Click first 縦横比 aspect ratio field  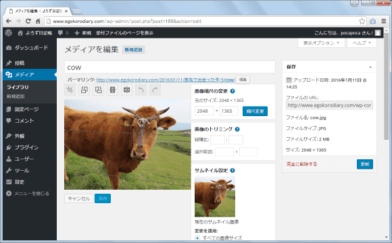tap(218, 140)
